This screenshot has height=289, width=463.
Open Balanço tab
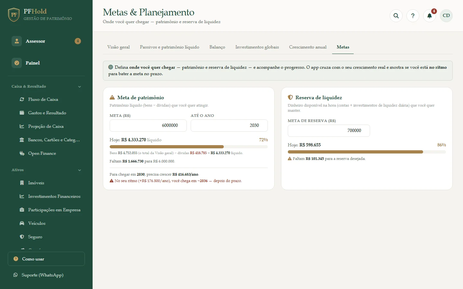[217, 47]
